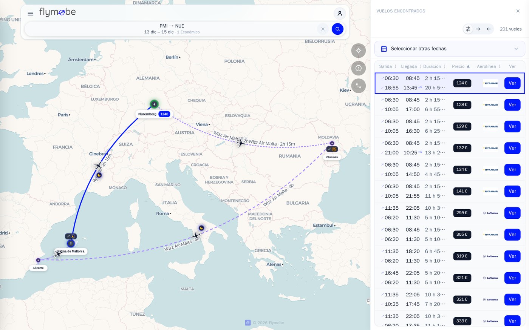The height and width of the screenshot is (330, 529).
Task: Sort flights by Salida column
Action: (388, 66)
